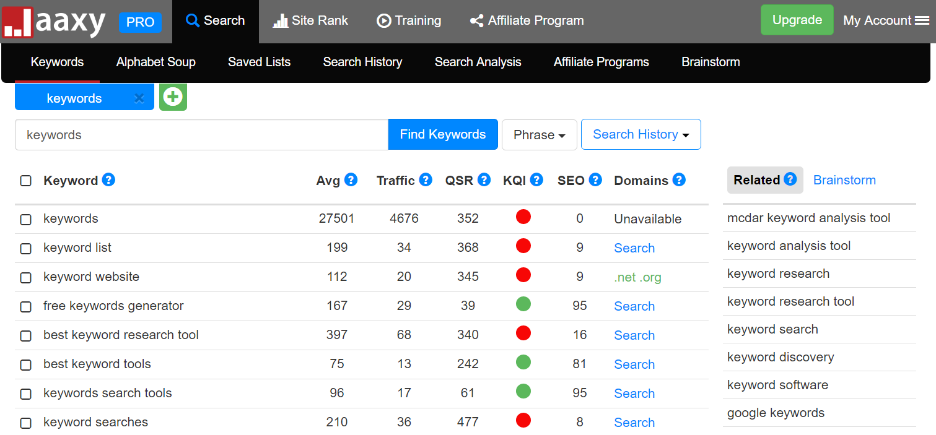Open the Saved Lists tab

259,62
